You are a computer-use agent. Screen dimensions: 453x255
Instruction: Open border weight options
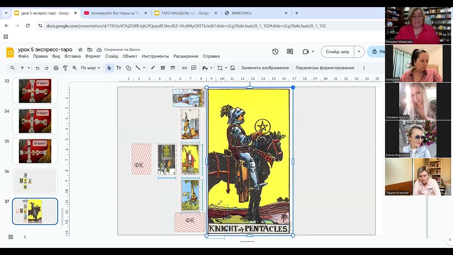(x=163, y=68)
